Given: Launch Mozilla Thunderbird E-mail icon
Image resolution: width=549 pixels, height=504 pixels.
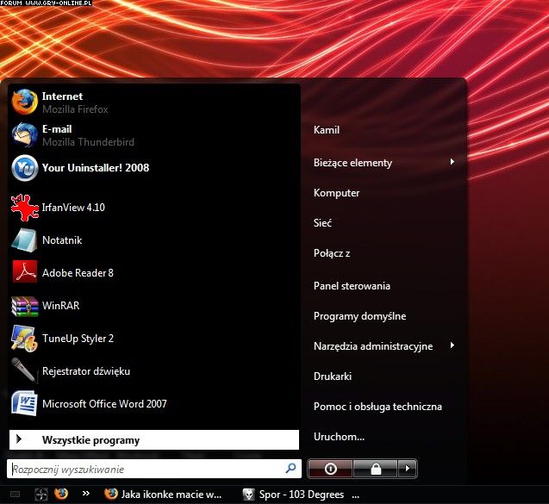Looking at the screenshot, I should point(24,134).
